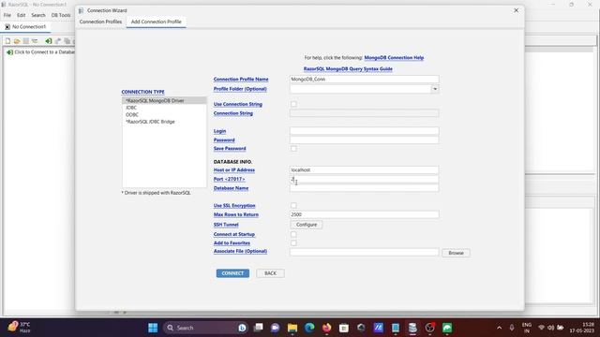Check the Connect at Startup option
Screen dimensions: 600x337
(x=293, y=234)
